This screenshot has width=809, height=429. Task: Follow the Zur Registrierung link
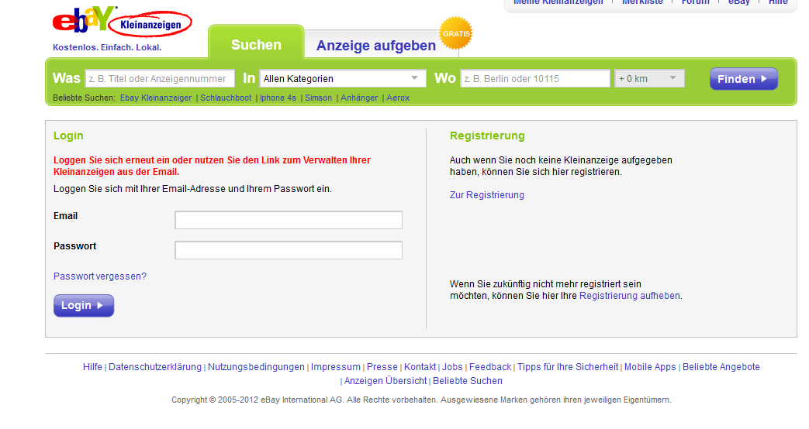point(487,195)
